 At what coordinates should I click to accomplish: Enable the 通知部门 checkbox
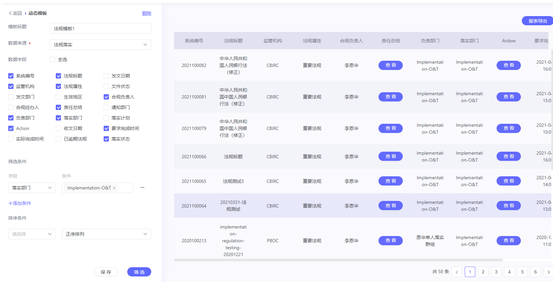pos(106,107)
